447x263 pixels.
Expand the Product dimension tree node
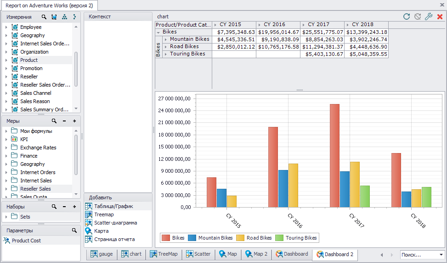point(6,60)
